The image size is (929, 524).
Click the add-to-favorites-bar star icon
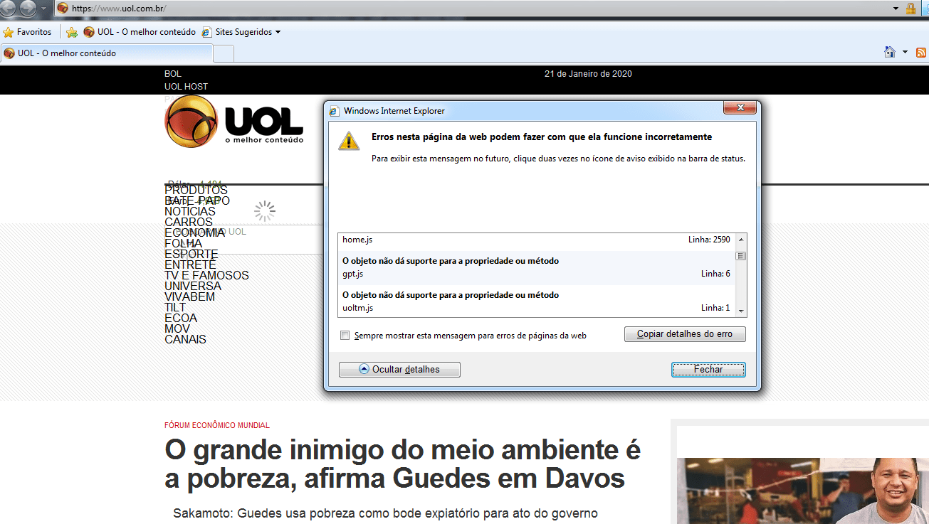(71, 32)
